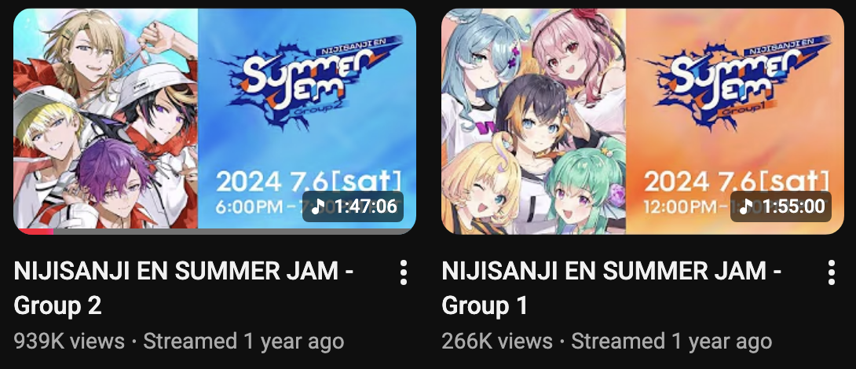Screen dimensions: 856x369
Task: Click the 266K views text
Action: click(497, 342)
